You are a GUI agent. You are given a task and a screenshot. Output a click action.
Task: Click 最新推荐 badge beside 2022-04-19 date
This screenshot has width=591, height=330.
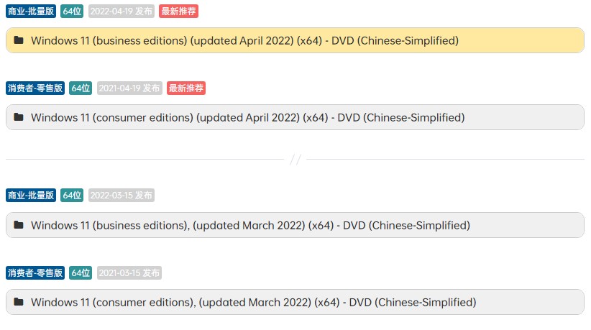coord(178,11)
